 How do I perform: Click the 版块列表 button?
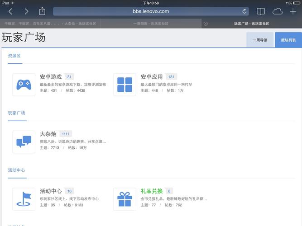pos(288,40)
